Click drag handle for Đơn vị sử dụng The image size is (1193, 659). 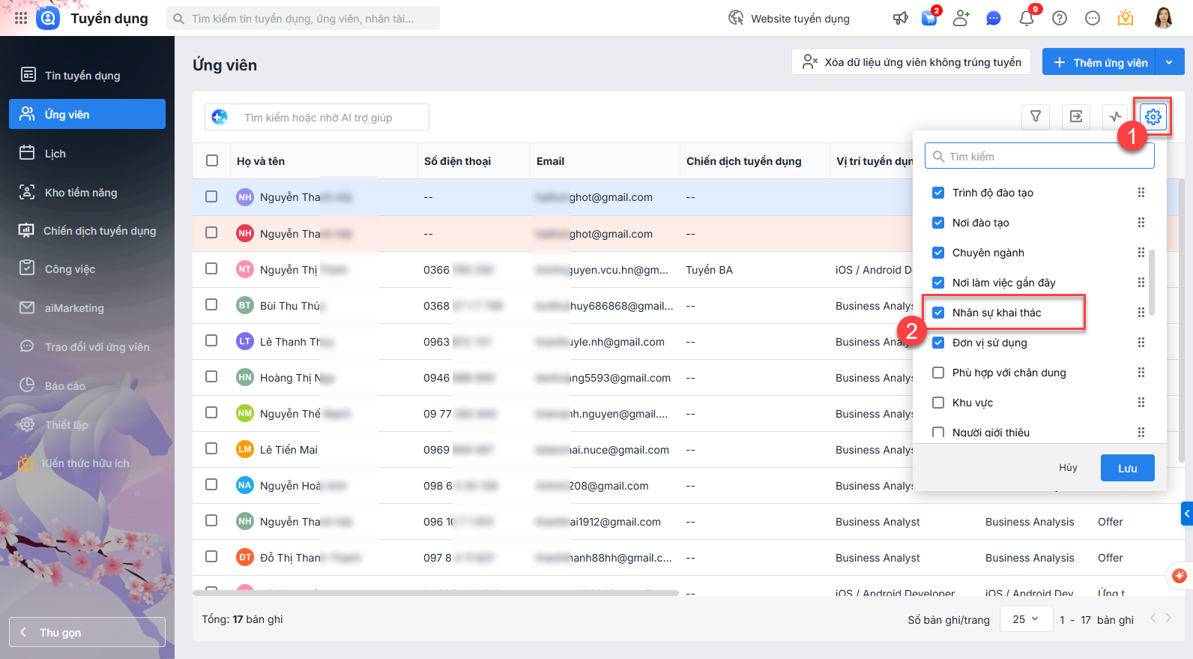click(1141, 343)
